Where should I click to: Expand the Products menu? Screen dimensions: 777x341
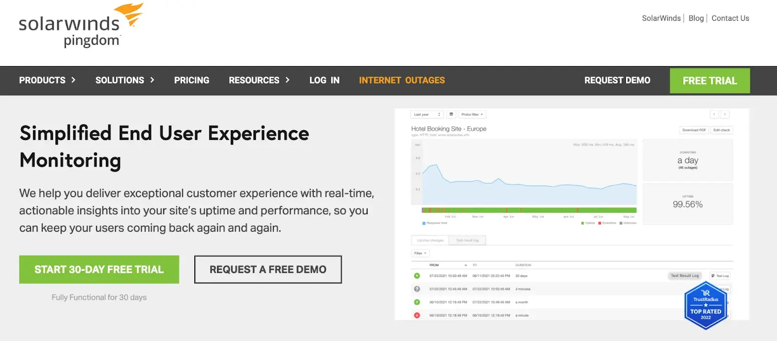pos(47,81)
